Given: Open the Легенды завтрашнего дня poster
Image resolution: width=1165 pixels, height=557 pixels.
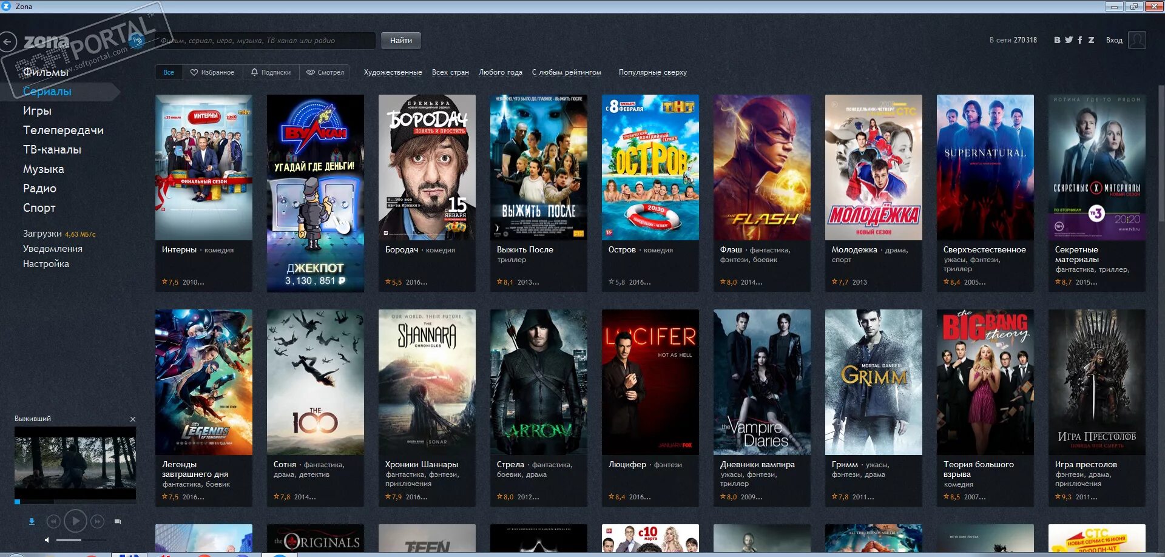Looking at the screenshot, I should (x=204, y=382).
